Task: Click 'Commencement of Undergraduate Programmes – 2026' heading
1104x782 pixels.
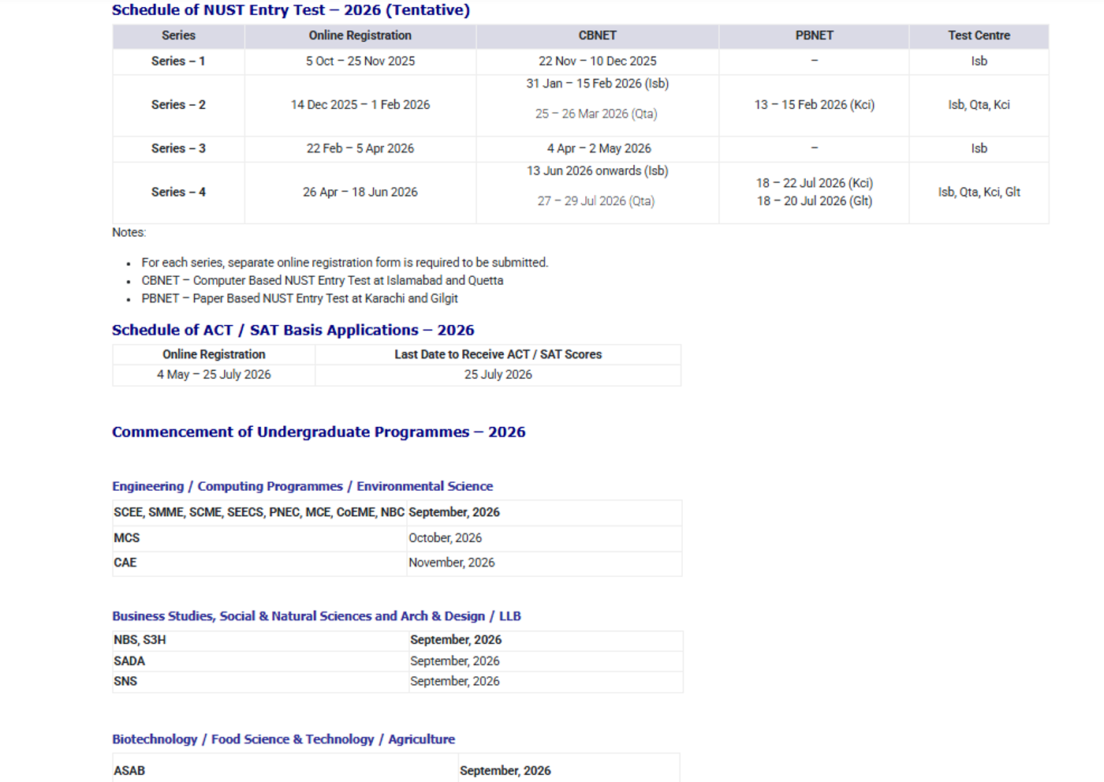Action: (319, 432)
